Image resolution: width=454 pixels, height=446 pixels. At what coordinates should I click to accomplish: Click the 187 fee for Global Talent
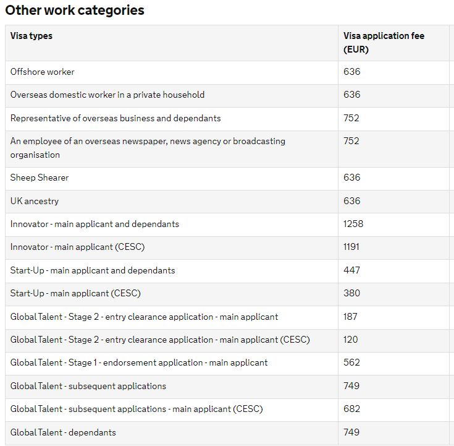351,317
